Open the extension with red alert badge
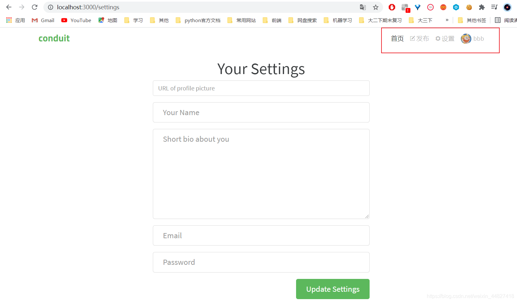 coord(405,7)
